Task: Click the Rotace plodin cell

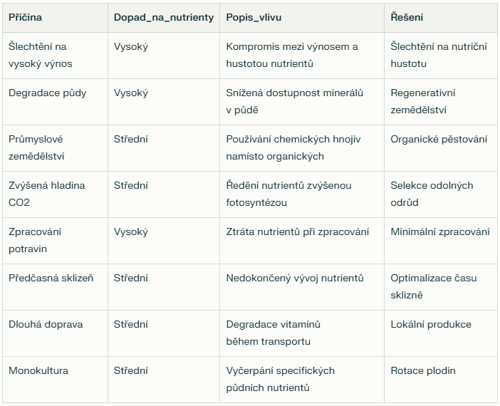Action: [441, 379]
